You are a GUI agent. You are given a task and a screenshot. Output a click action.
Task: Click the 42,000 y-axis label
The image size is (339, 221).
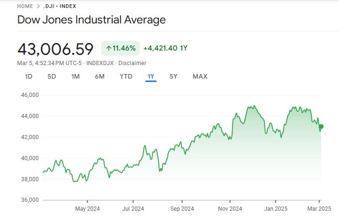tap(30, 137)
